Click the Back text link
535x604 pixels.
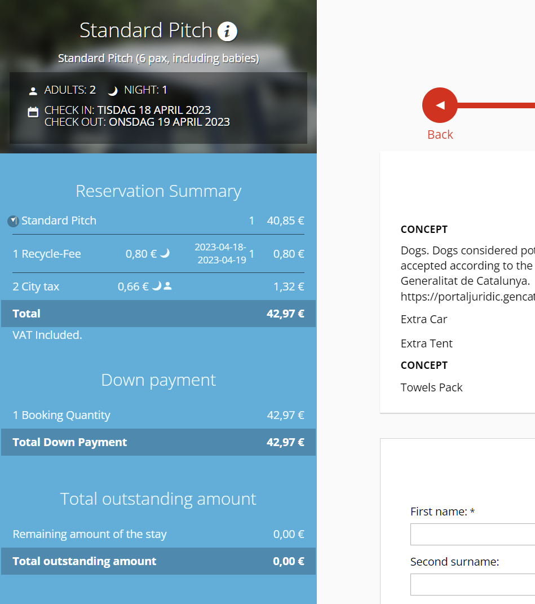coord(440,134)
